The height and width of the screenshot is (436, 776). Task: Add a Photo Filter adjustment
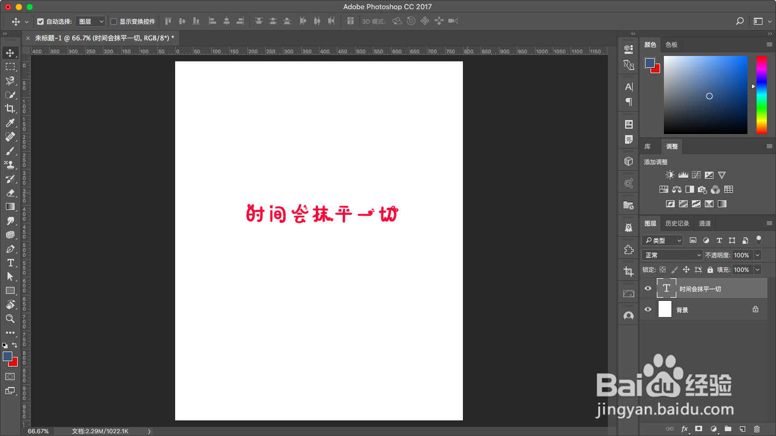click(702, 189)
